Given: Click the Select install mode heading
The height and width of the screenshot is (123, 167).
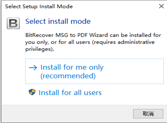Looking at the screenshot, I should (58, 21).
